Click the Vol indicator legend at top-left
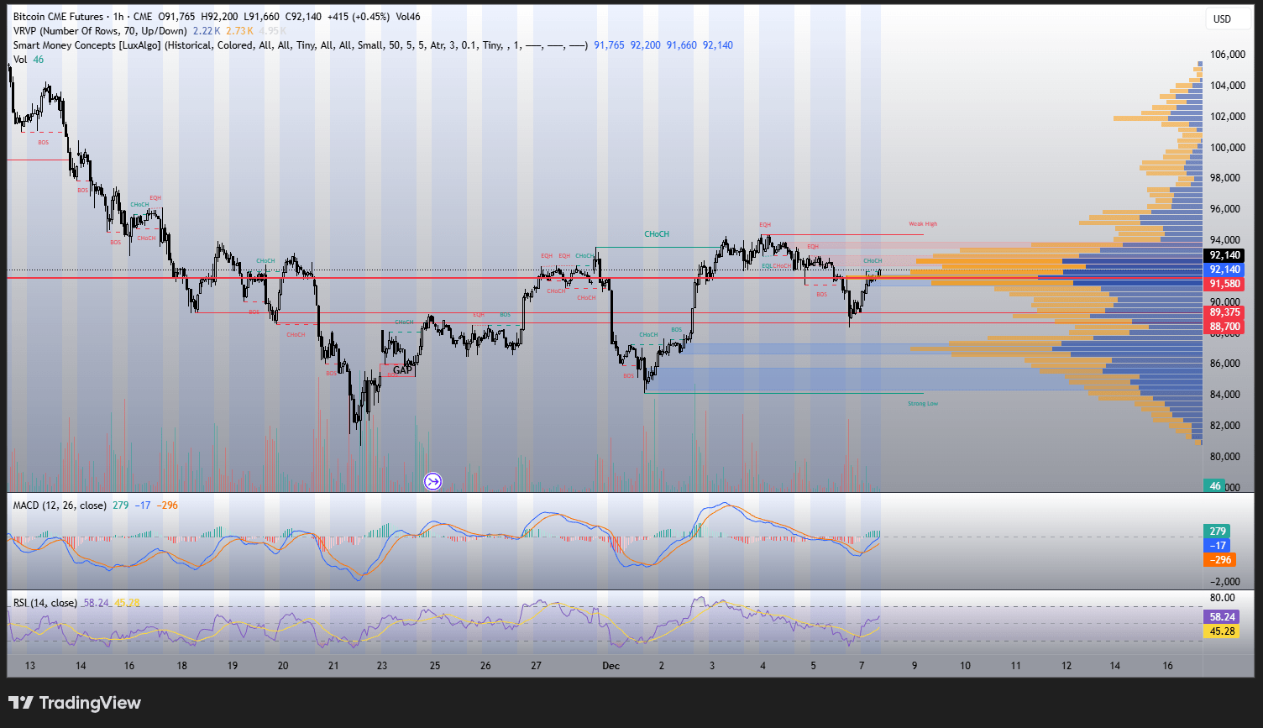 coord(20,60)
